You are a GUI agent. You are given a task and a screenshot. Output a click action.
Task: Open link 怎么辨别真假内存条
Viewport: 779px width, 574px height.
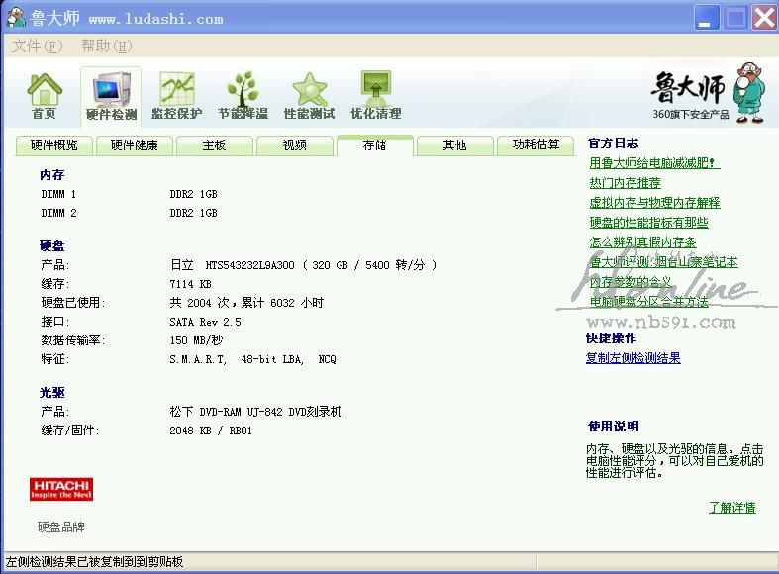coord(642,242)
